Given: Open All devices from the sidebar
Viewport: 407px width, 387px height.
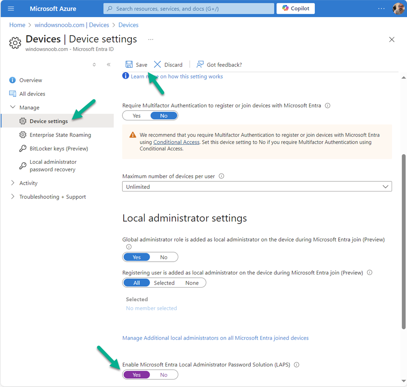Looking at the screenshot, I should 32,94.
